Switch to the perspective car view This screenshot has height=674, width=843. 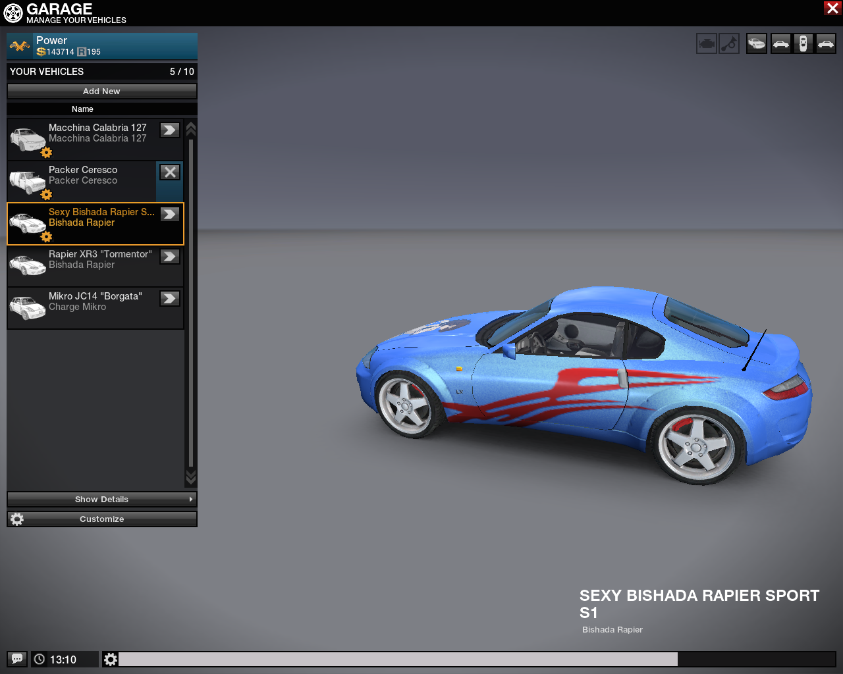point(757,44)
